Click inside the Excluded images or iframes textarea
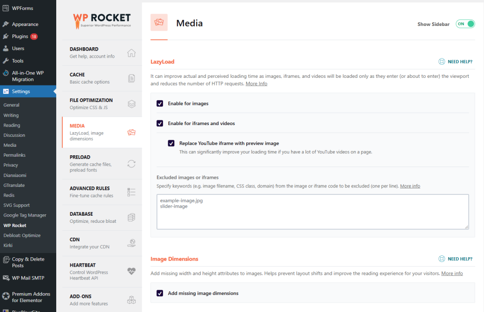The height and width of the screenshot is (312, 484). point(312,211)
